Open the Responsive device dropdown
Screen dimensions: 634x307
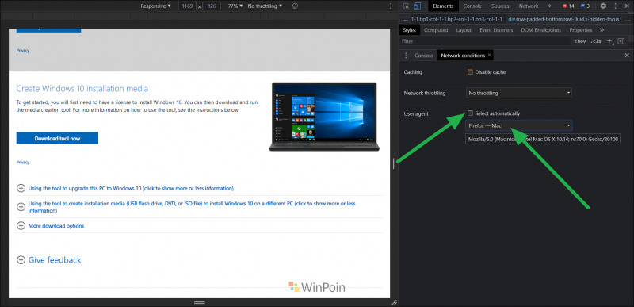pyautogui.click(x=155, y=6)
